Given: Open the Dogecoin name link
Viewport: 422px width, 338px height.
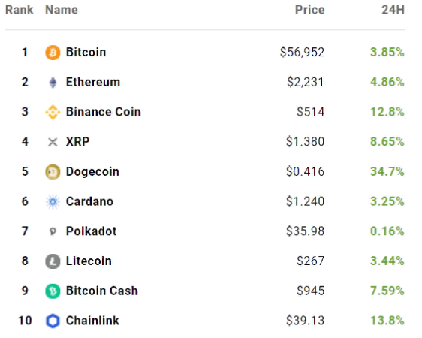Looking at the screenshot, I should coord(92,172).
